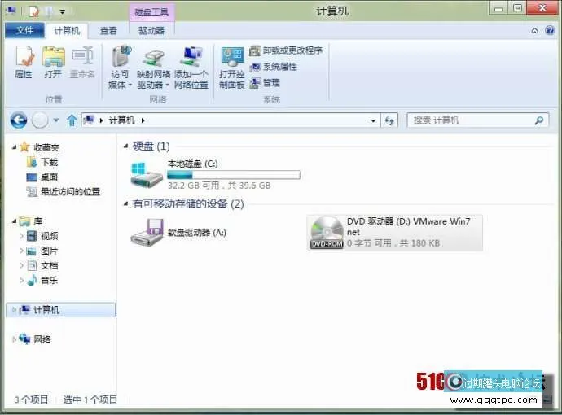The height and width of the screenshot is (415, 562).
Task: Select the 音乐 library
Action: pos(49,281)
